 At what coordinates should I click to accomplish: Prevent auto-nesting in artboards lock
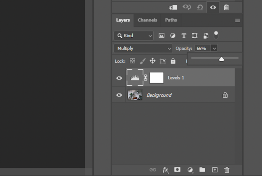pyautogui.click(x=163, y=61)
